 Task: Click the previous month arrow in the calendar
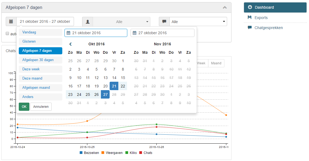[x=70, y=44]
